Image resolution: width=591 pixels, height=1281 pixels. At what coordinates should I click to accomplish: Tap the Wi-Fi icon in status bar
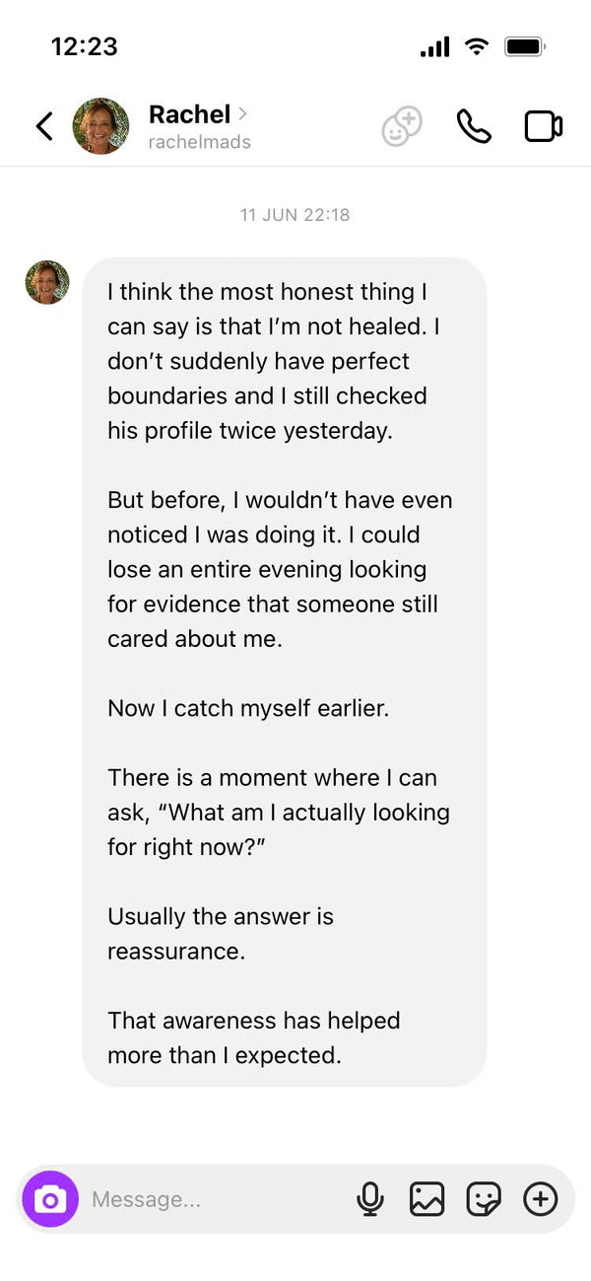click(x=477, y=46)
